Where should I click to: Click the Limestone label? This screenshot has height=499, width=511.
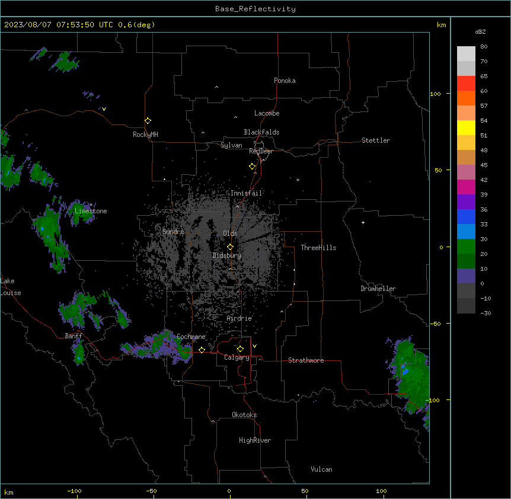click(91, 211)
